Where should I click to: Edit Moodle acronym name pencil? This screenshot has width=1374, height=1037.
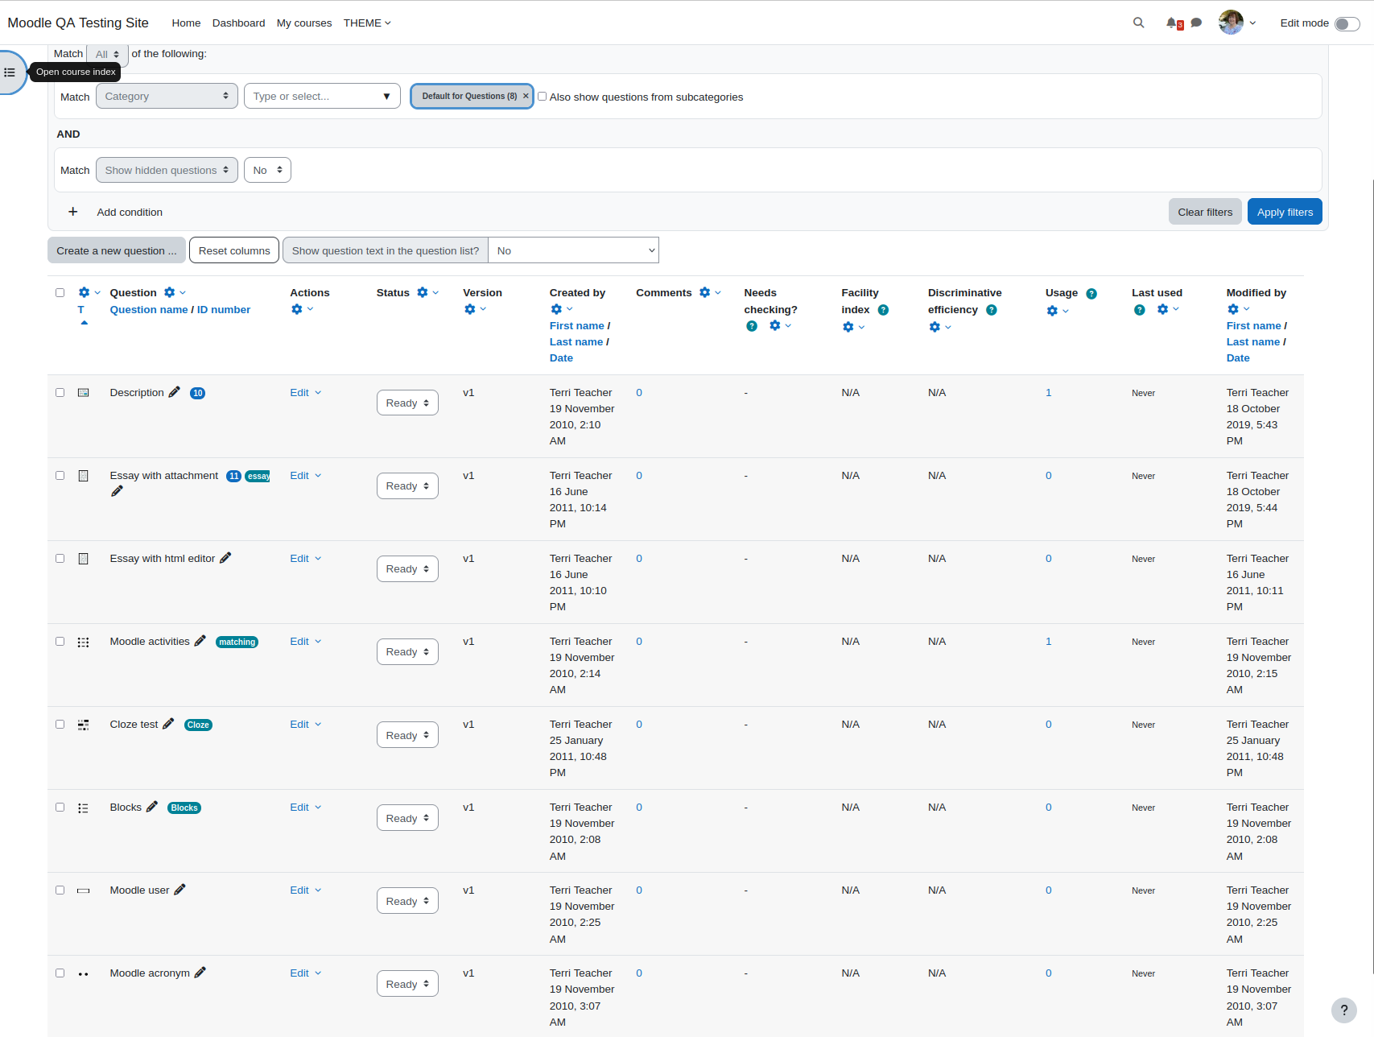pyautogui.click(x=200, y=973)
